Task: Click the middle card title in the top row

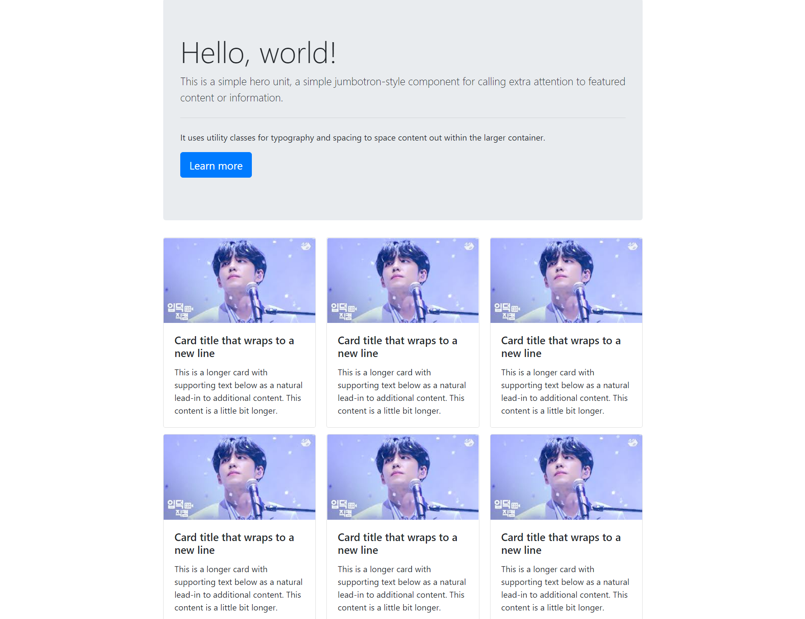Action: click(398, 347)
